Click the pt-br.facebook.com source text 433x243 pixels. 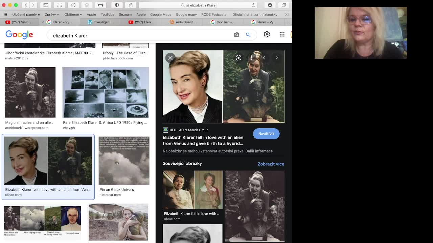118,58
